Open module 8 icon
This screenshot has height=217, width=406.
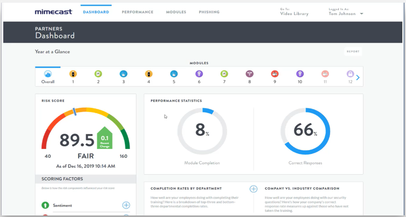[x=249, y=74]
